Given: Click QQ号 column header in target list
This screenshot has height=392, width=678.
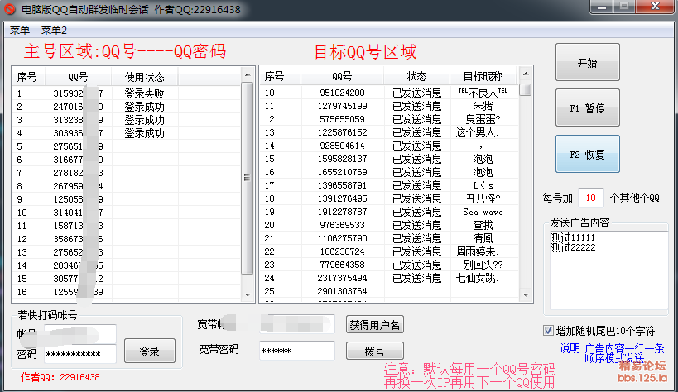Looking at the screenshot, I should tap(342, 76).
